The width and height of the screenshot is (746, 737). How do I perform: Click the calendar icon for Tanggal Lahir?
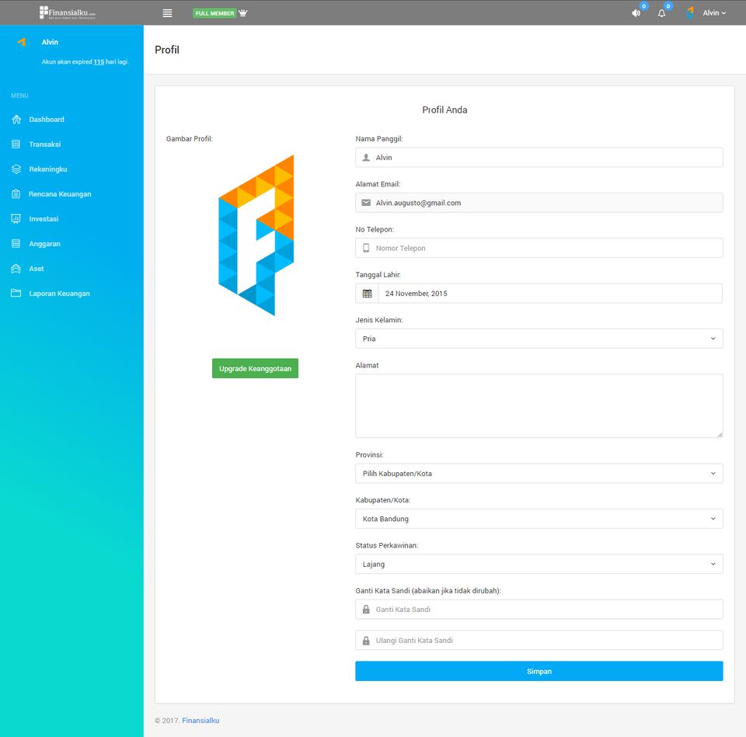tap(367, 294)
